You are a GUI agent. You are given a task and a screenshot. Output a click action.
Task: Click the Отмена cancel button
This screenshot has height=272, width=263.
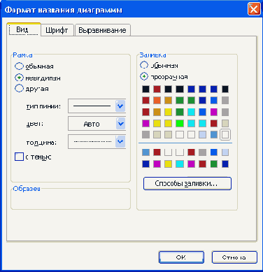234,257
